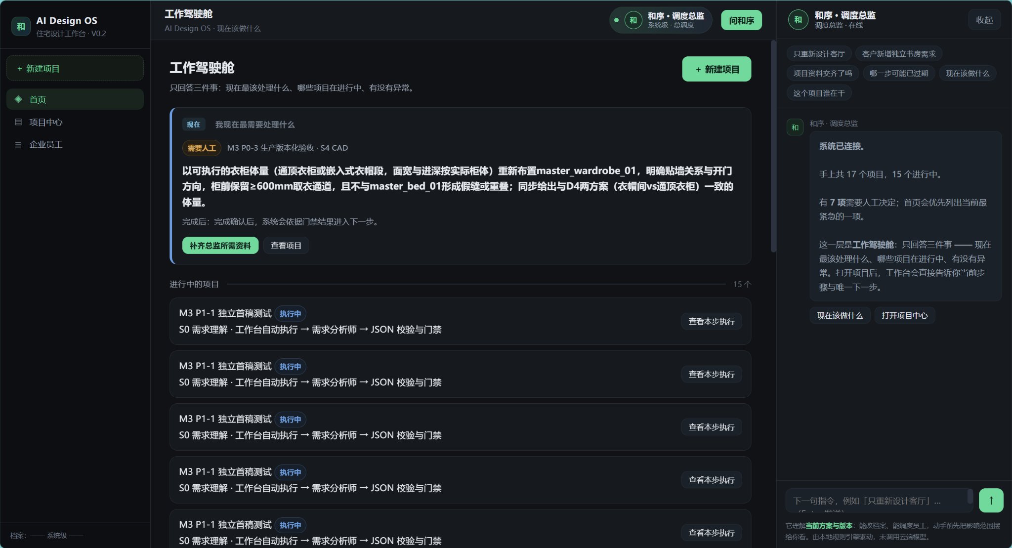
Task: Open the 首页 navigation item
Action: (x=75, y=99)
